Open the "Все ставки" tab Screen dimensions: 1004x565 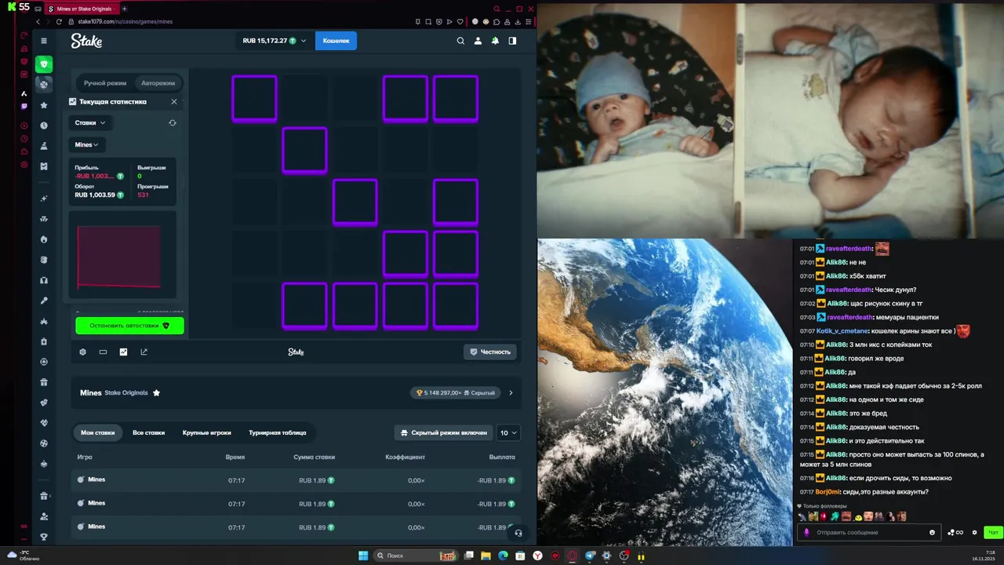tap(148, 432)
